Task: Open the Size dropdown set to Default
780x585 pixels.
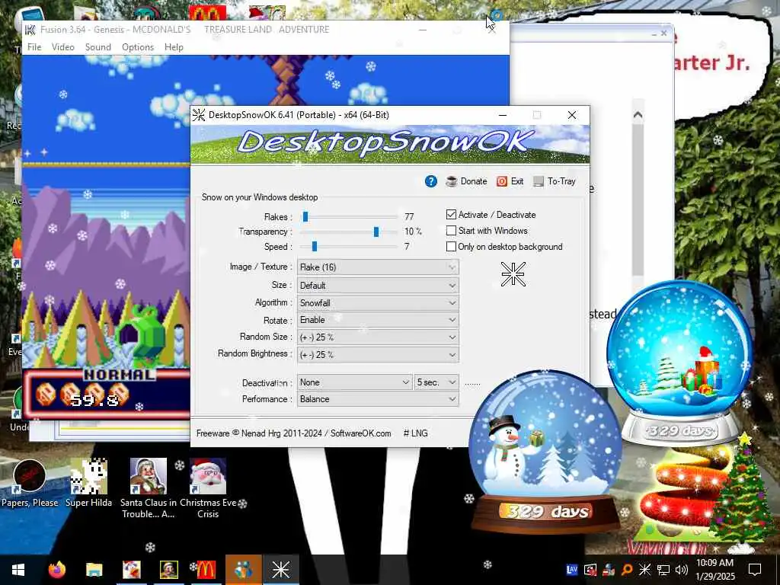Action: 378,286
